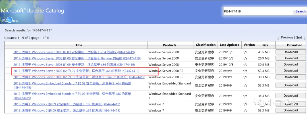Open Windows Server 2008 x86 update link

coord(74,65)
